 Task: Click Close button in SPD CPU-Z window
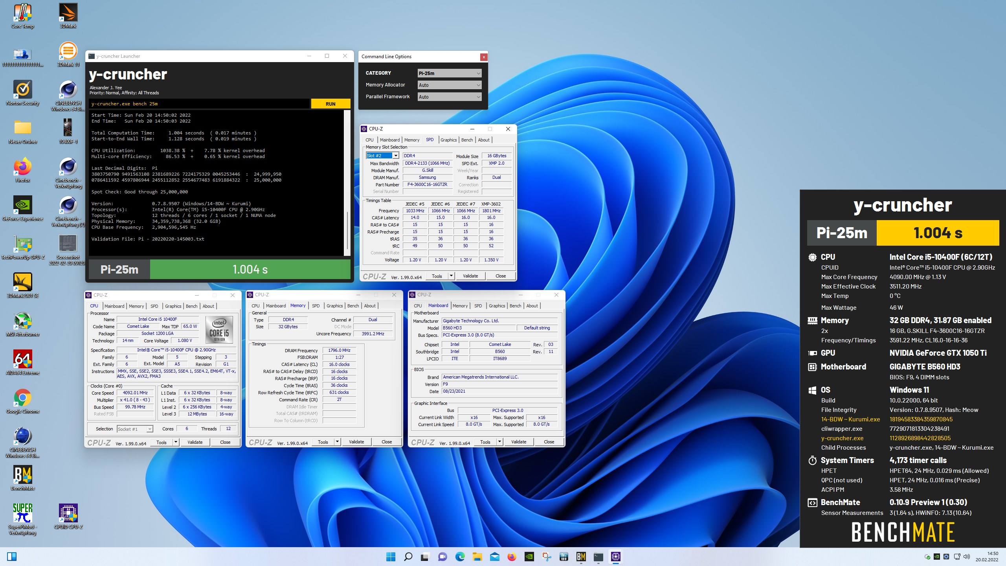point(501,276)
